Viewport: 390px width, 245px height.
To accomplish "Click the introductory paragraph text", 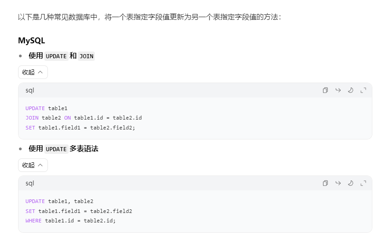I will tap(150, 17).
